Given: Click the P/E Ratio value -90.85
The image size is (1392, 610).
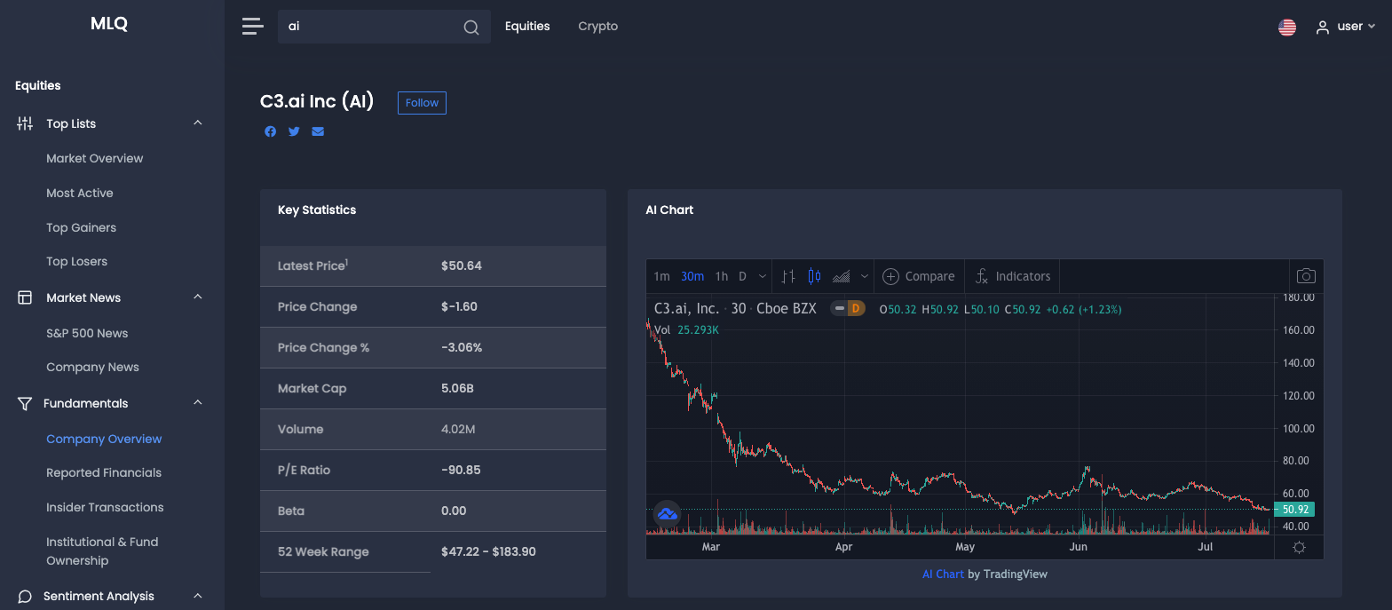Looking at the screenshot, I should click(461, 470).
